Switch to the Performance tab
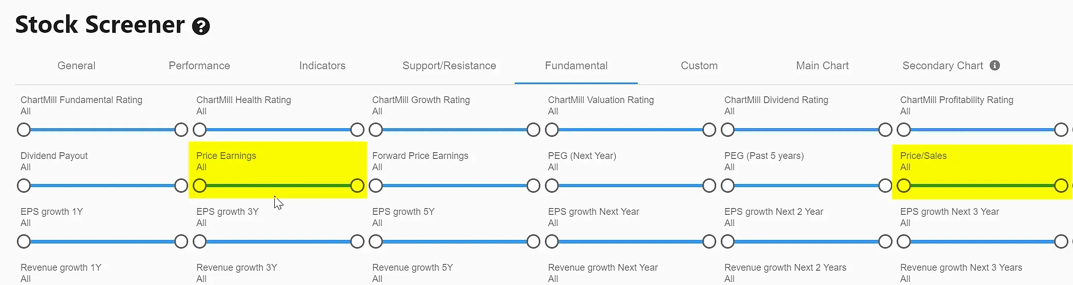 coord(199,66)
